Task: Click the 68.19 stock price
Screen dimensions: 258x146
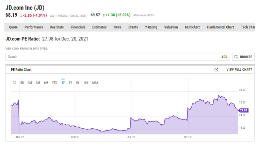Action: click(11, 15)
